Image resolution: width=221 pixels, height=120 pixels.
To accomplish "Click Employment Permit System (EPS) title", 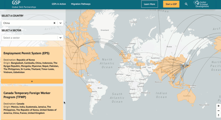I will [x=27, y=53].
